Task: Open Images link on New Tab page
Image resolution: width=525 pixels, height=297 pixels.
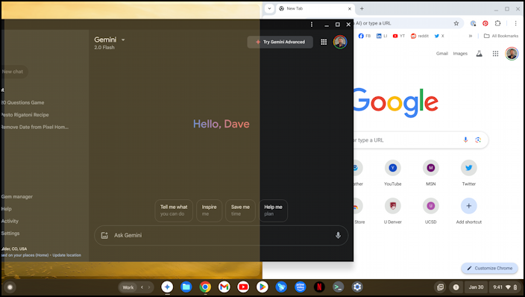Action: click(x=460, y=54)
